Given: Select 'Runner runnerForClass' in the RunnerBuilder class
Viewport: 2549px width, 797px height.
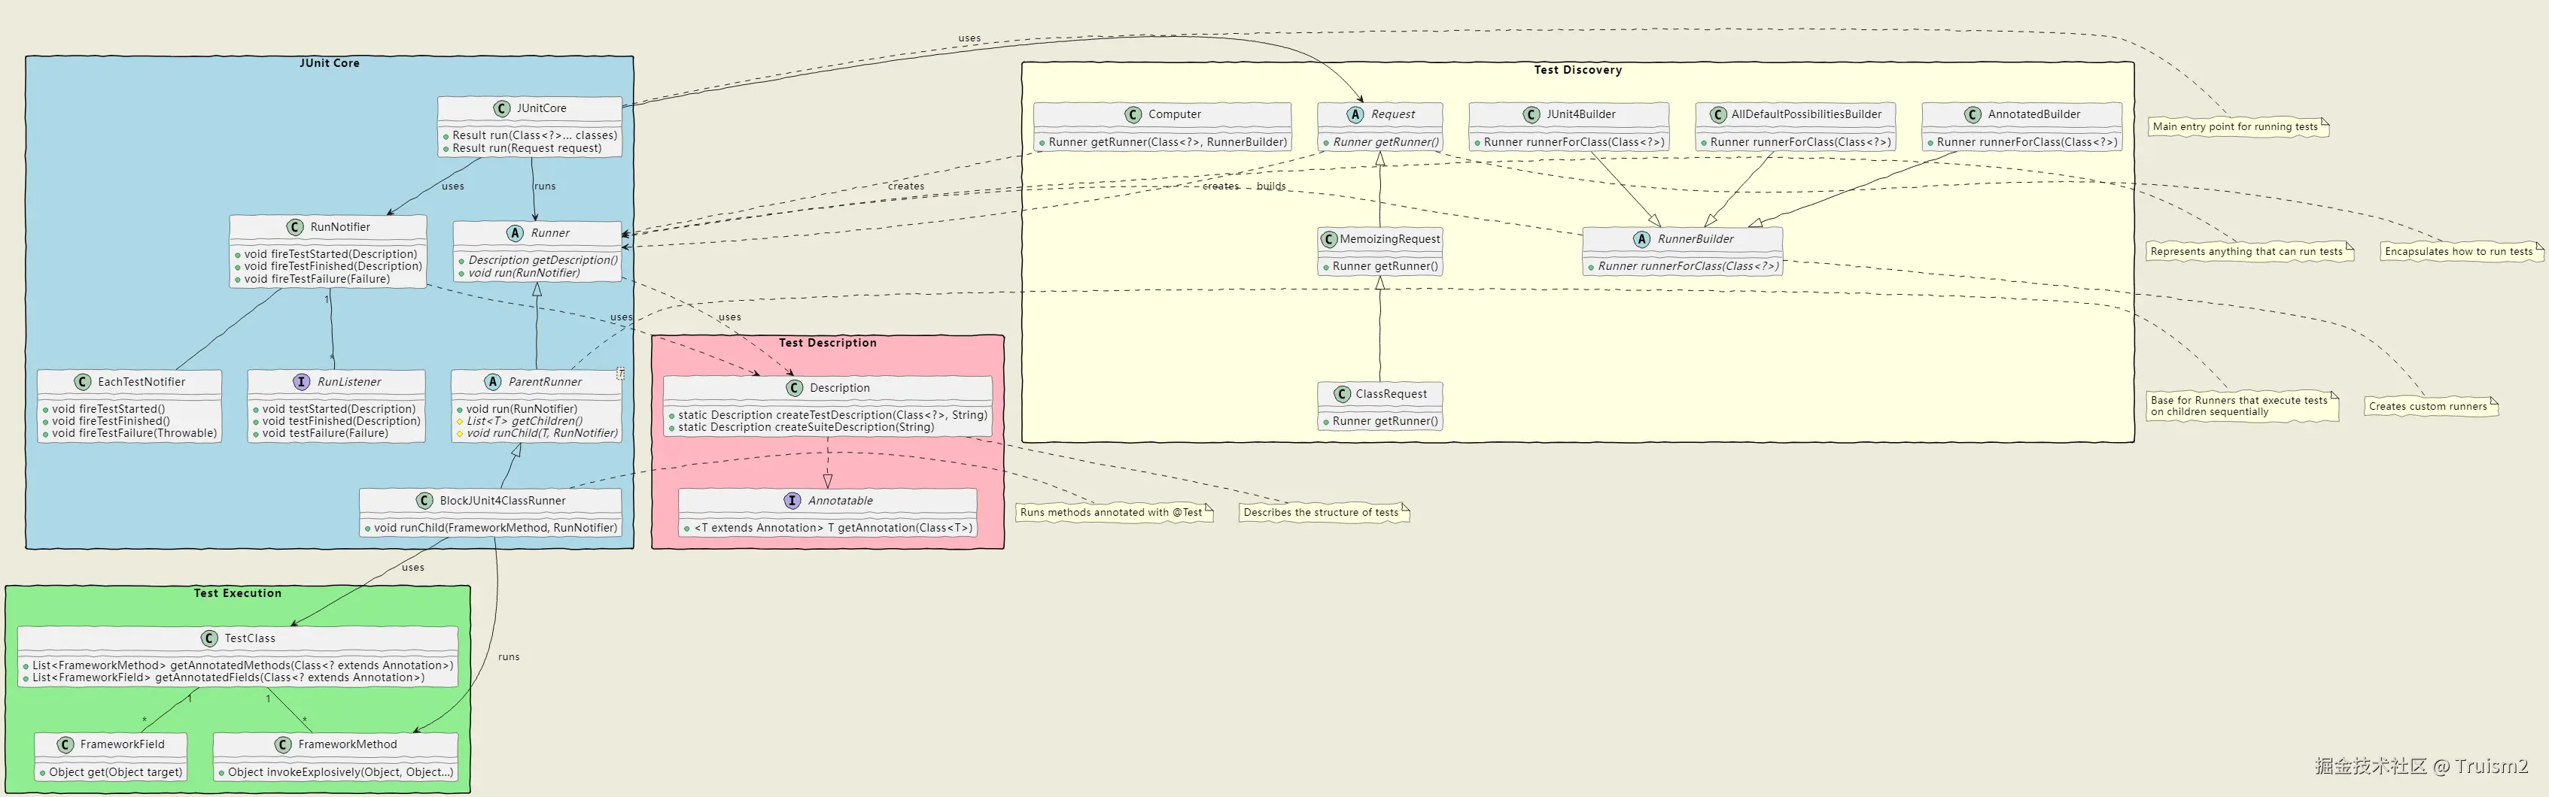Looking at the screenshot, I should 1687,267.
